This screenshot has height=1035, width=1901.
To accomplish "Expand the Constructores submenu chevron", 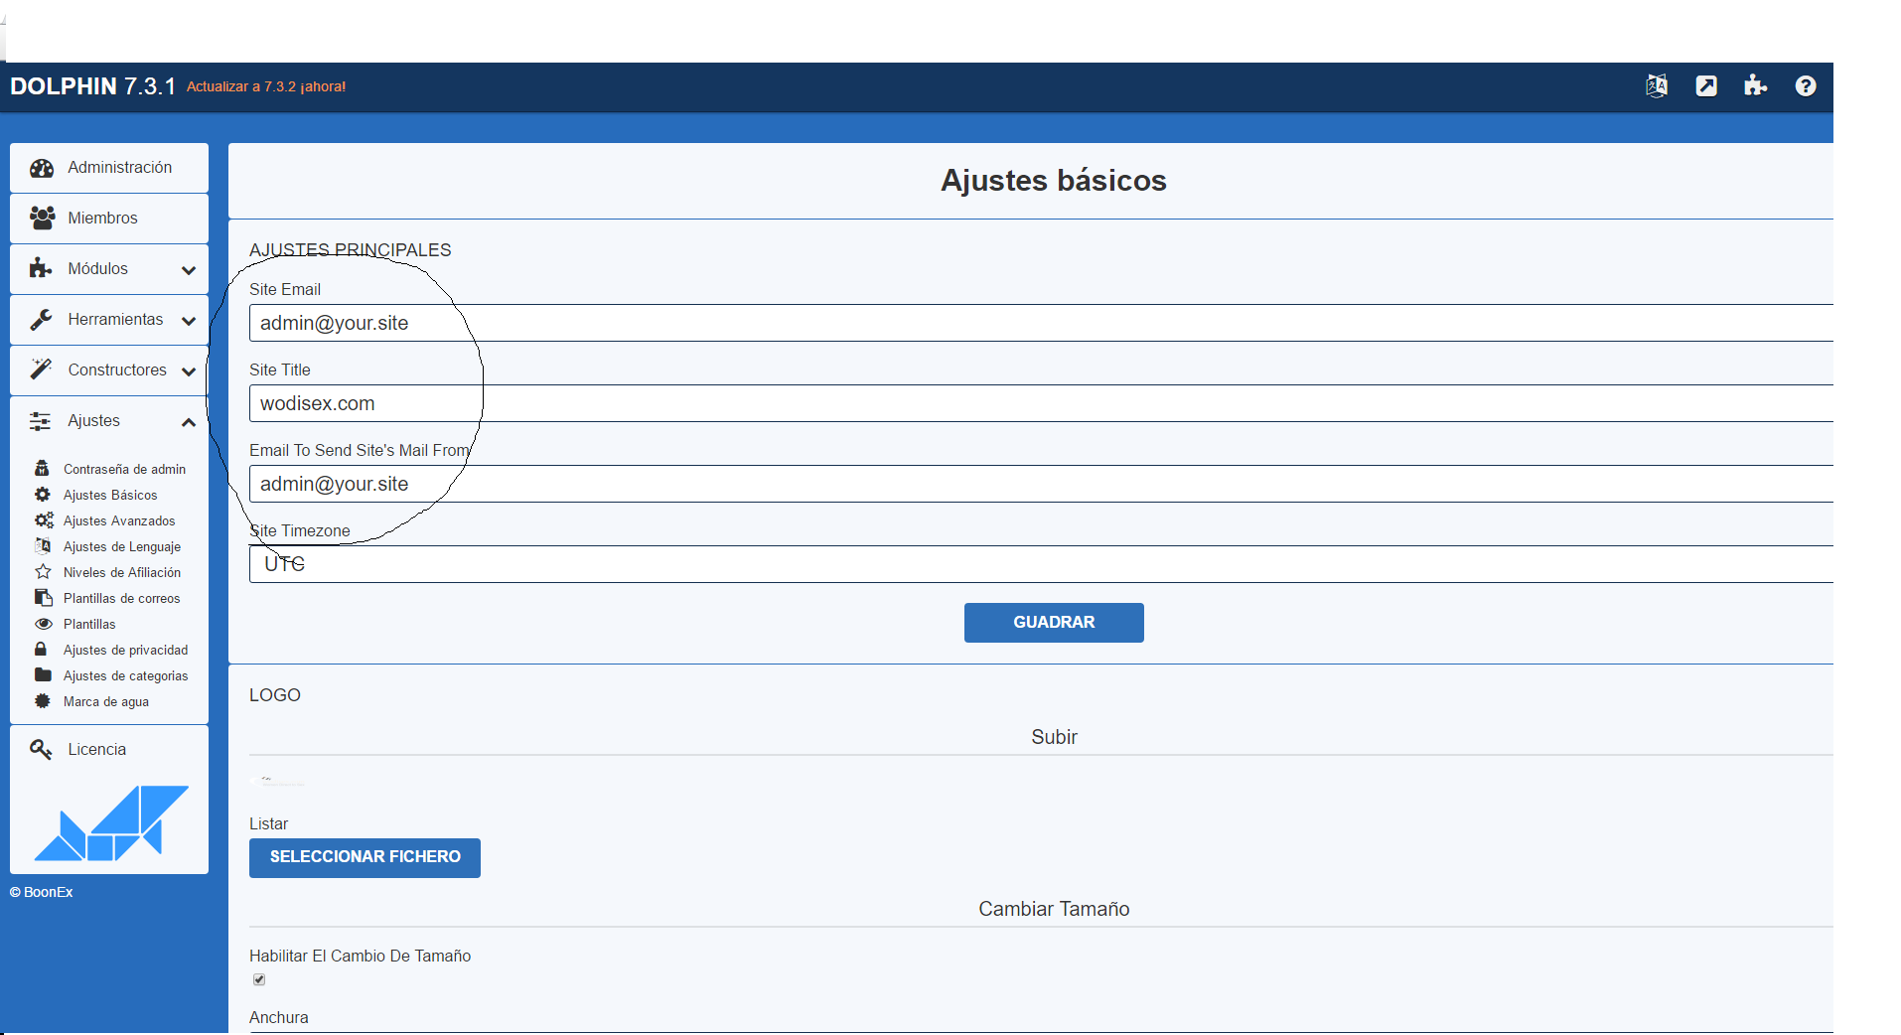I will (189, 371).
